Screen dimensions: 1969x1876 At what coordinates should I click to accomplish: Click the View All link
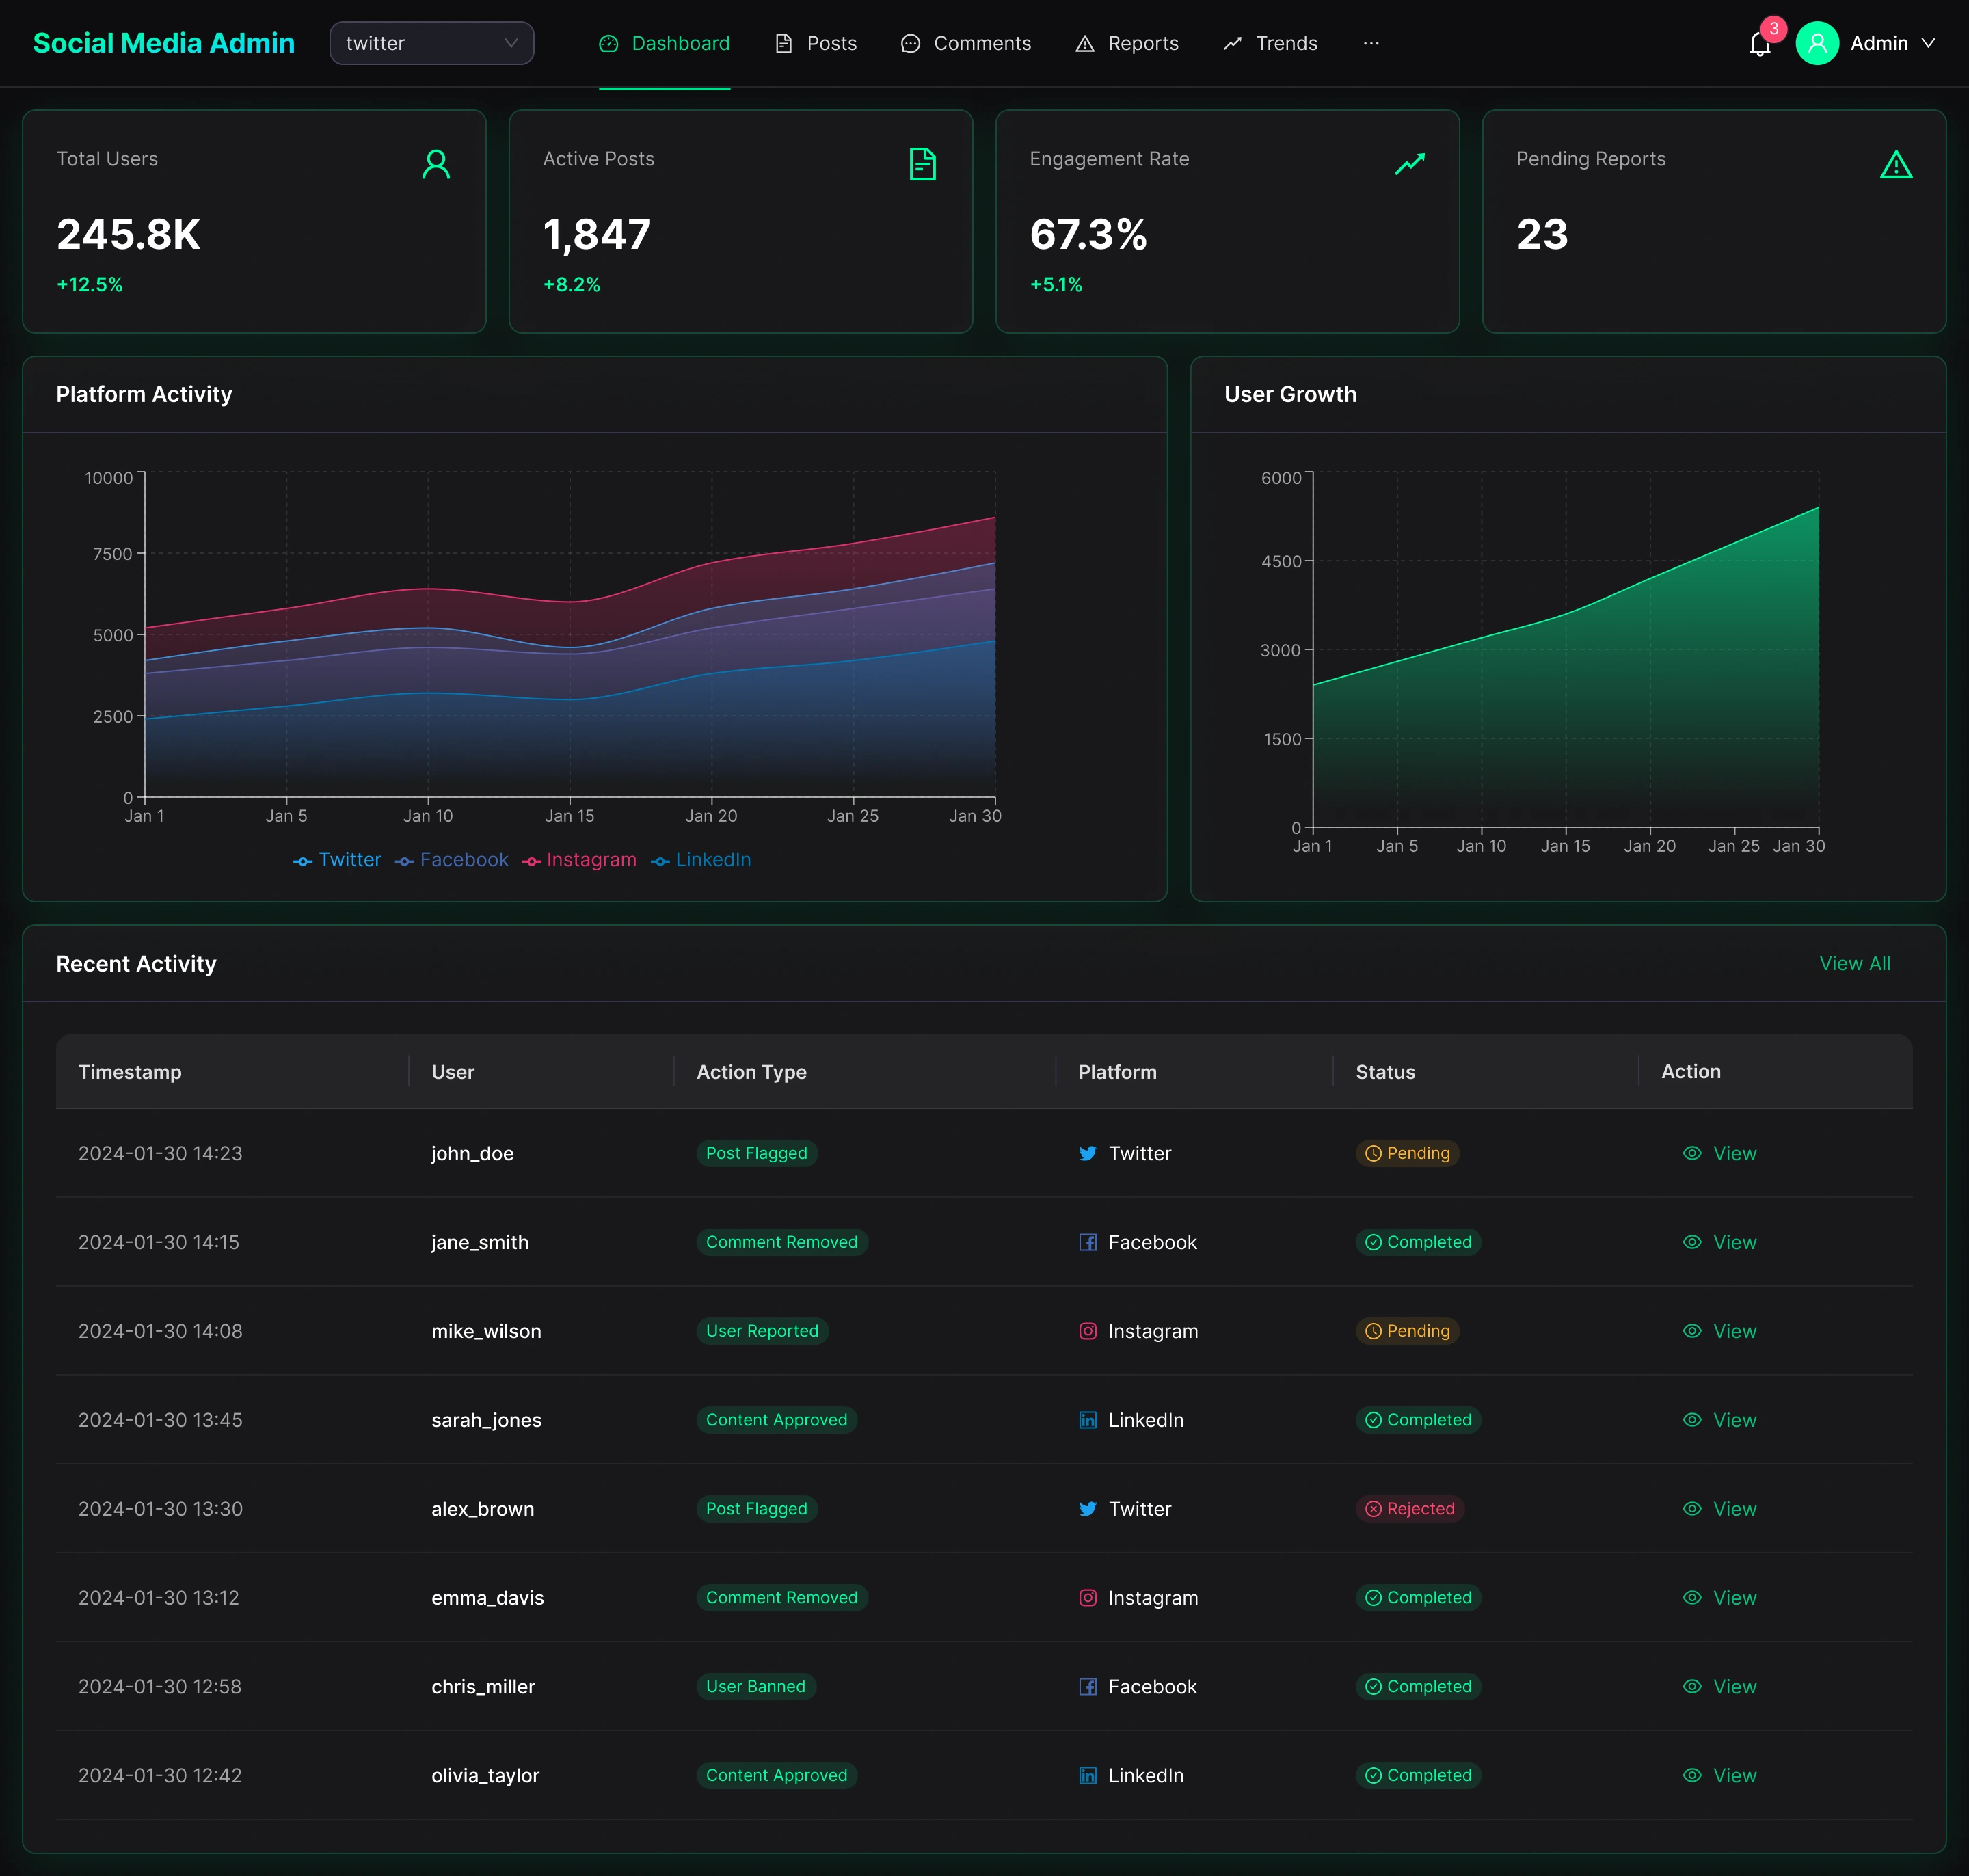click(x=1854, y=963)
